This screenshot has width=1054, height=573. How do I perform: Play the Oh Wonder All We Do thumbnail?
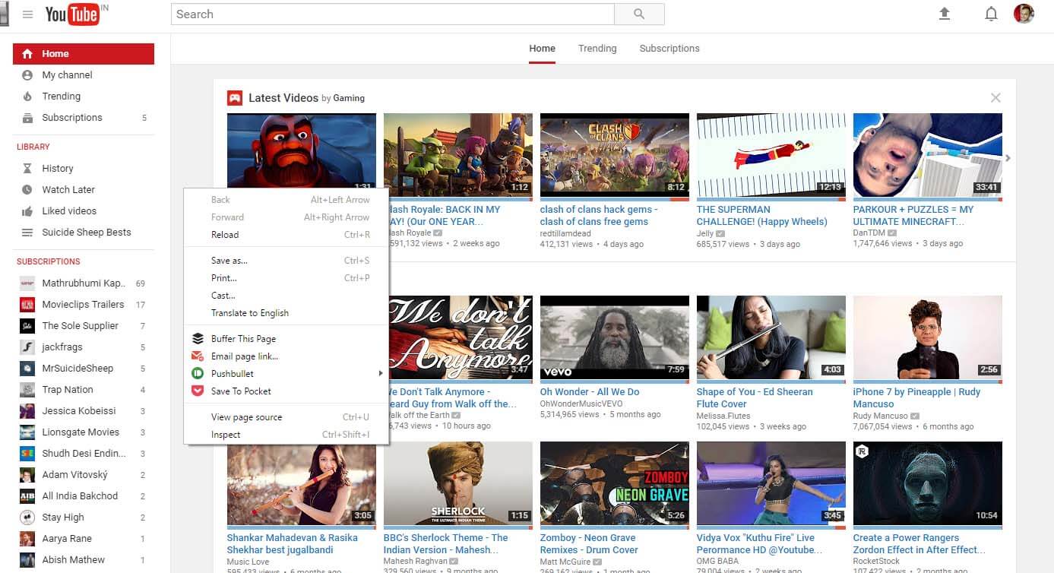click(x=614, y=337)
